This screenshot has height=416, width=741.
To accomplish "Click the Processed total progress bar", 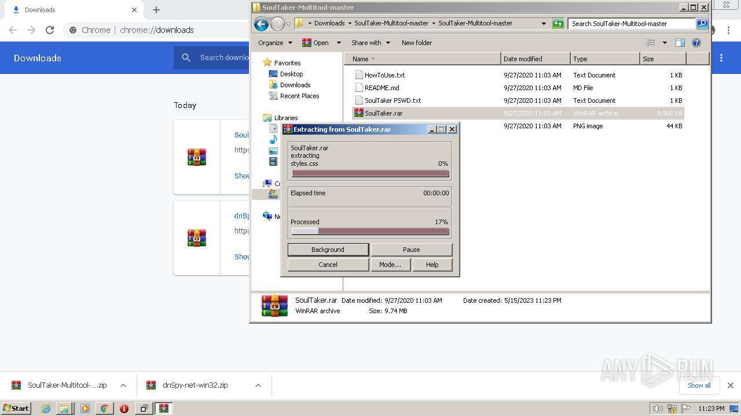I will point(370,231).
